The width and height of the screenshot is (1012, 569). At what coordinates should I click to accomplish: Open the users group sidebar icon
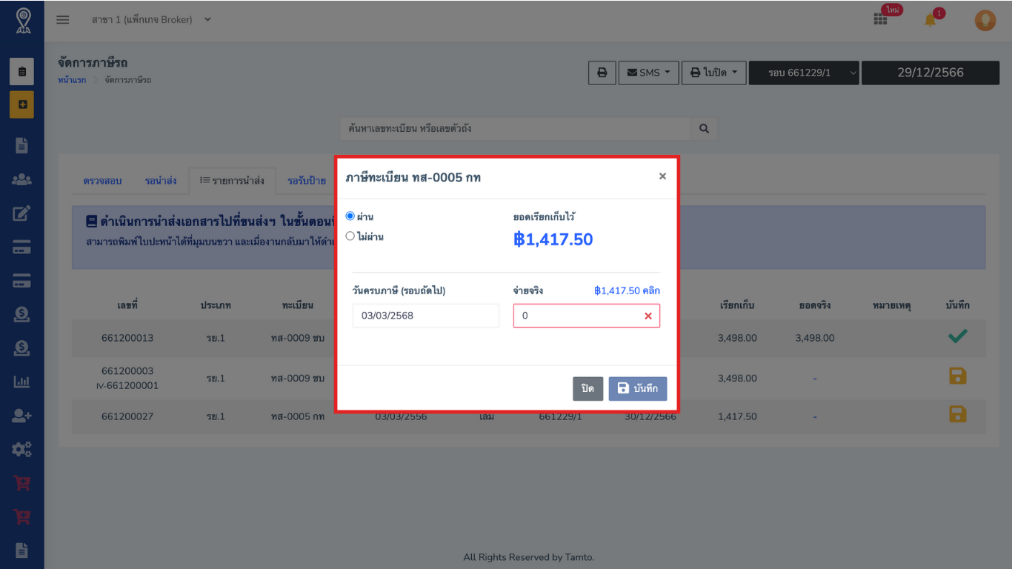pos(22,179)
